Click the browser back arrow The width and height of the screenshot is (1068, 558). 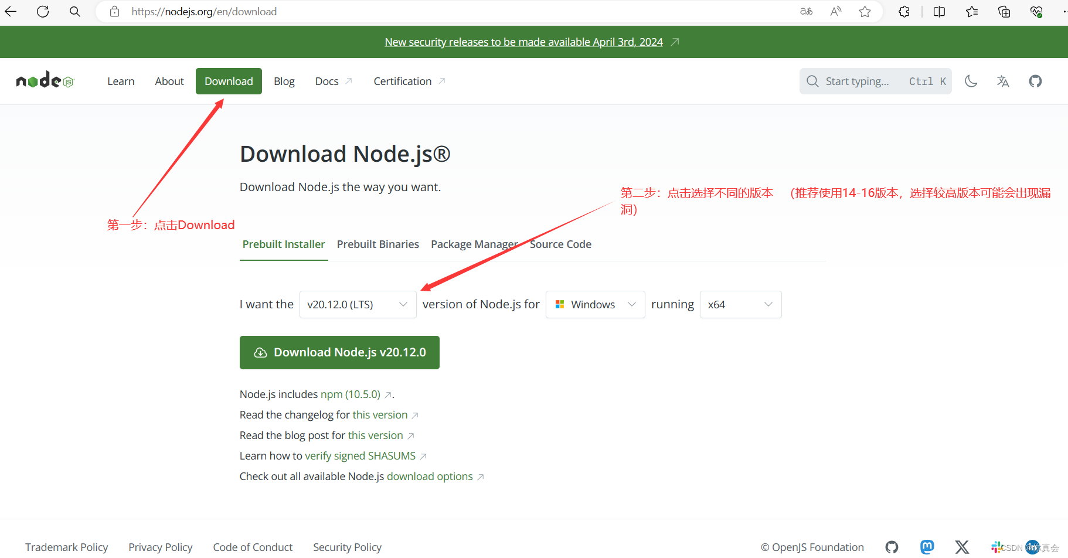[11, 11]
